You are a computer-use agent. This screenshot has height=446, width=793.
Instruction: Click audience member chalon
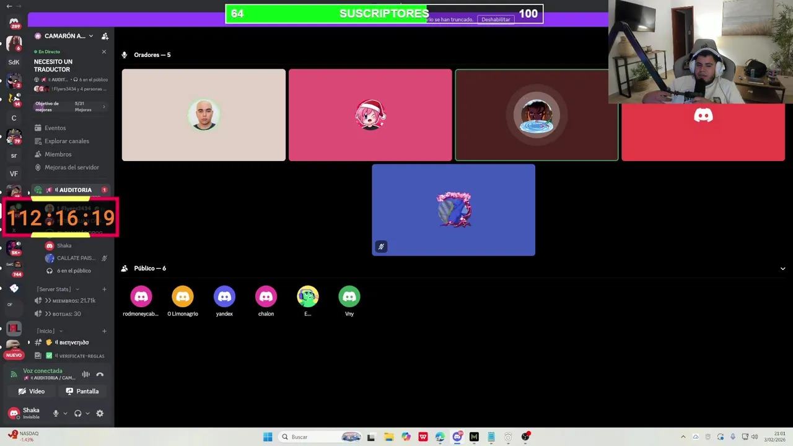point(266,301)
